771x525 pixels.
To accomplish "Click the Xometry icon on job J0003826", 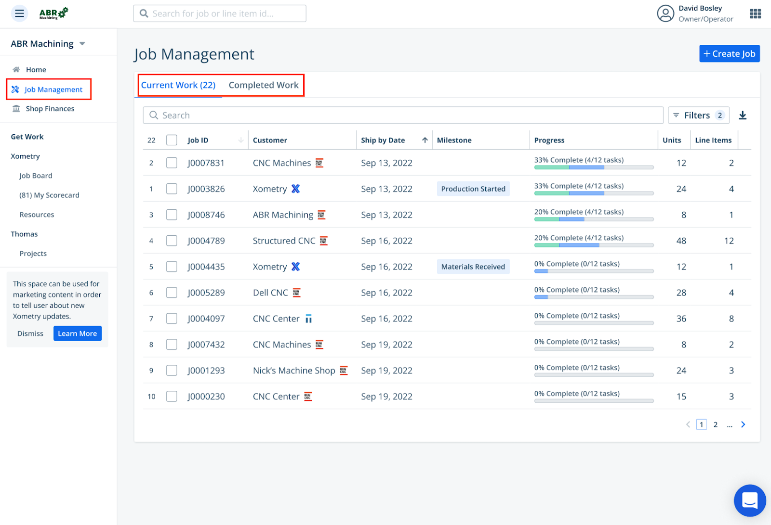I will (296, 189).
